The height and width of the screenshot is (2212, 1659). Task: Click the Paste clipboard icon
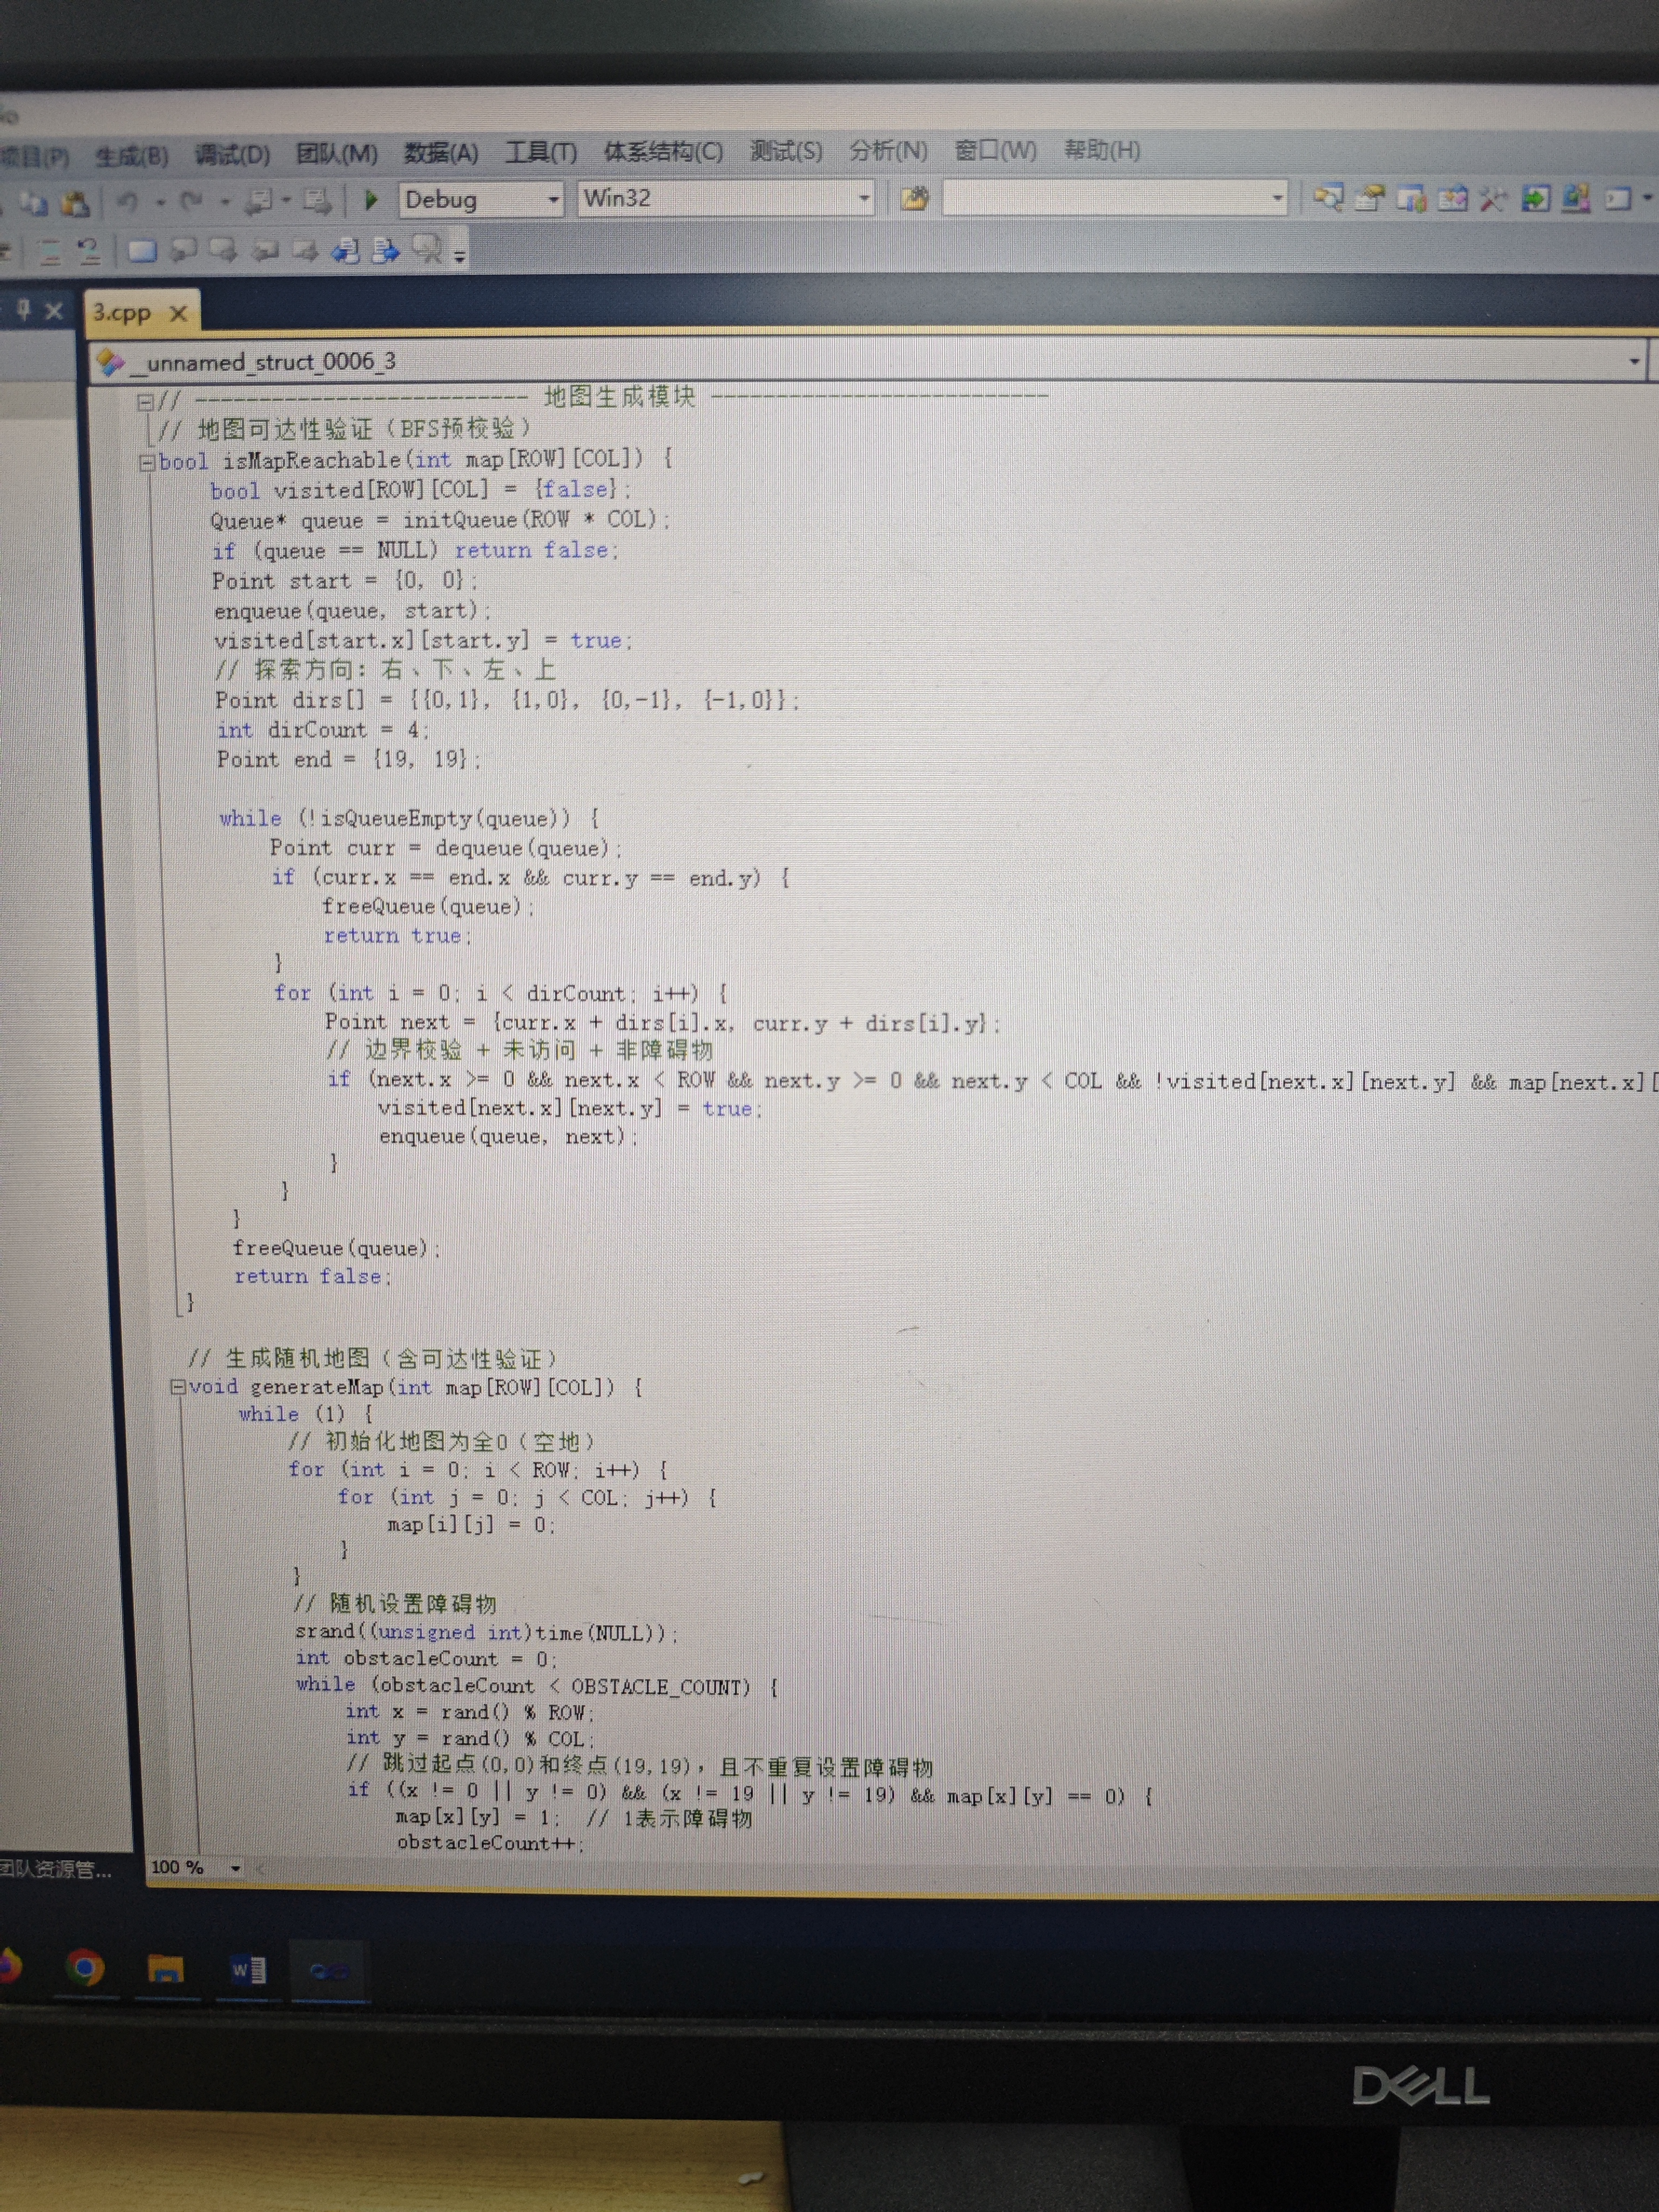75,204
